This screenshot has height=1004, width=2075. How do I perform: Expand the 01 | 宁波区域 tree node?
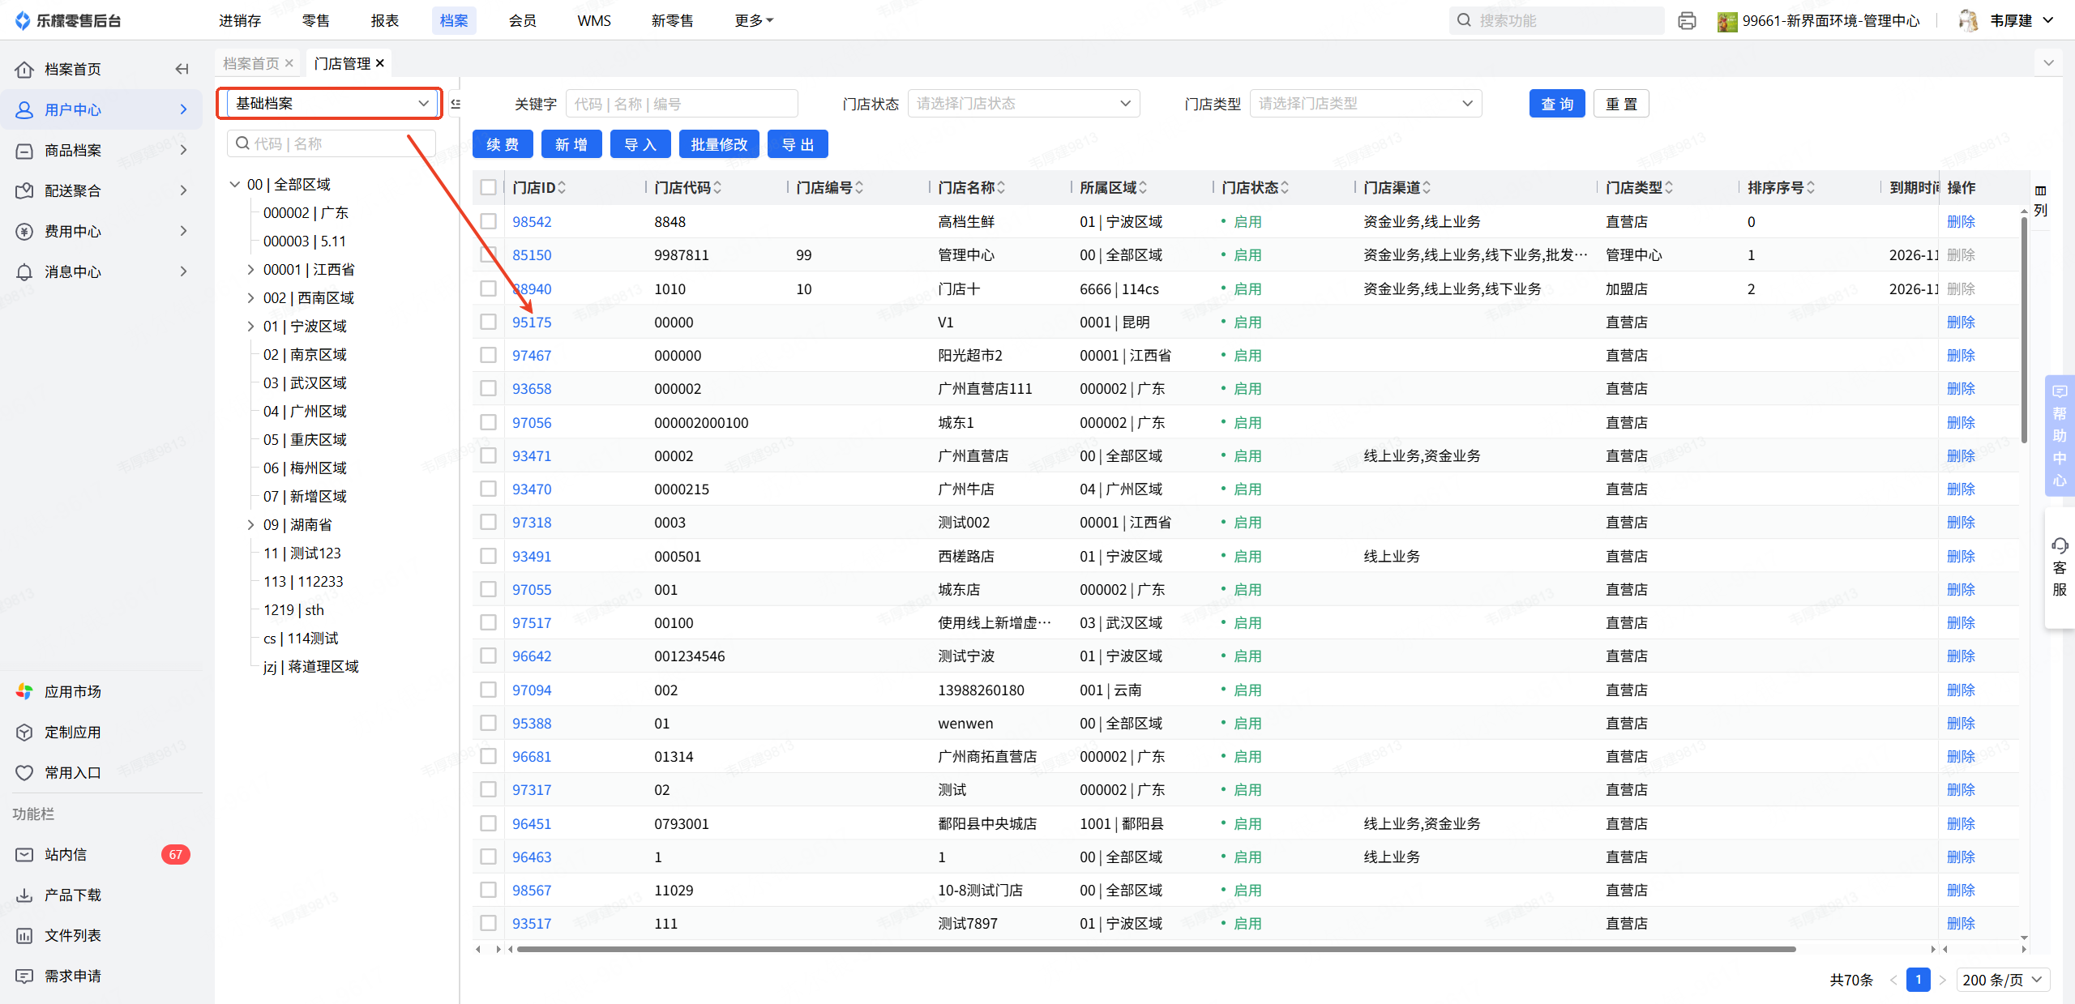point(250,326)
